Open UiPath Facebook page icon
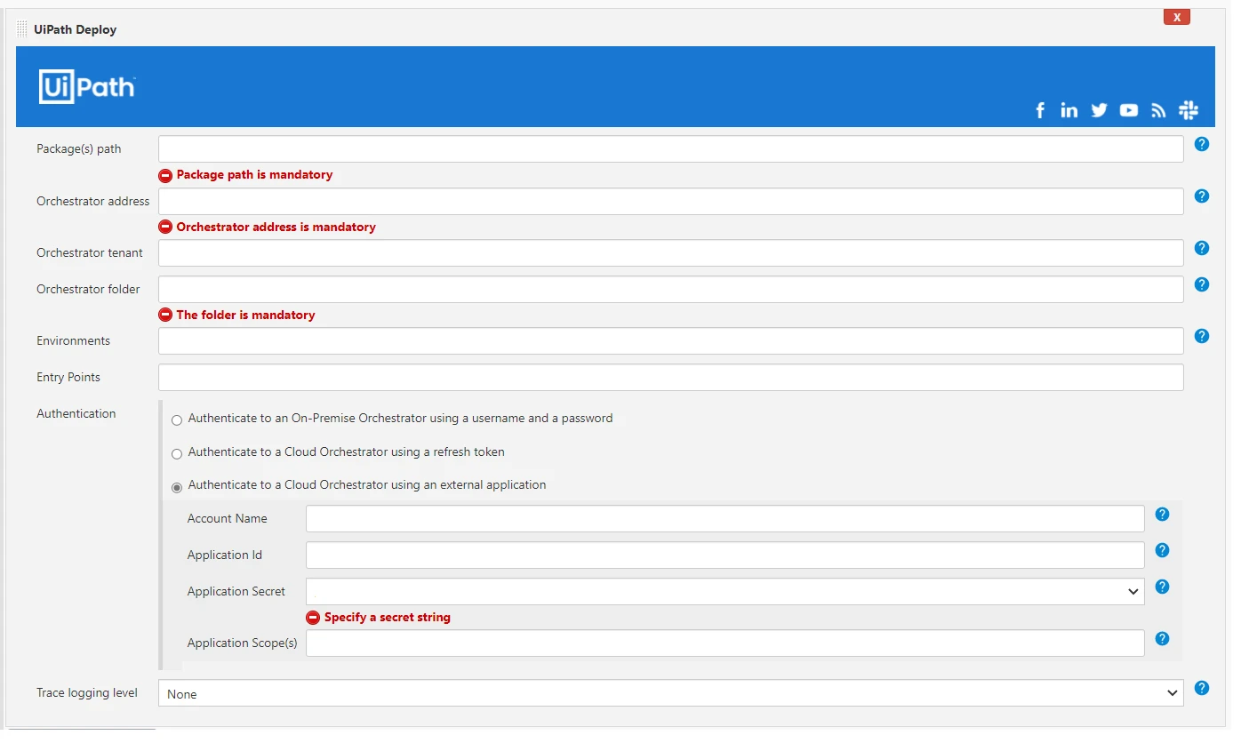This screenshot has height=743, width=1241. tap(1040, 110)
